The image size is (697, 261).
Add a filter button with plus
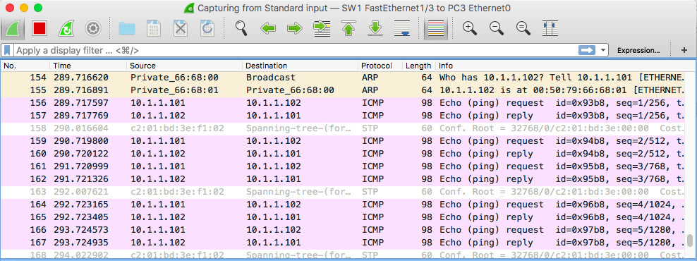[x=684, y=50]
